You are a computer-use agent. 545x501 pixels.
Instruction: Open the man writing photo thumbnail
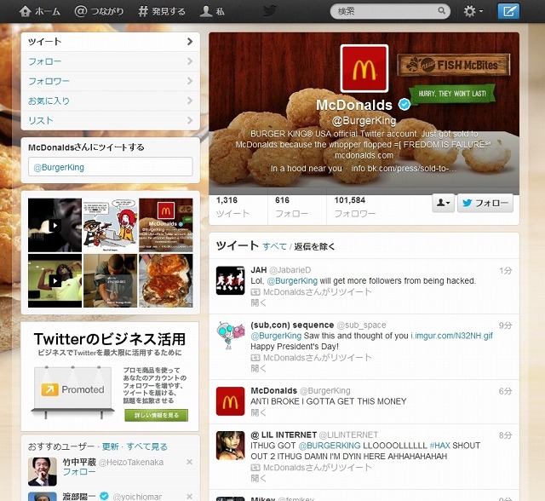[110, 280]
